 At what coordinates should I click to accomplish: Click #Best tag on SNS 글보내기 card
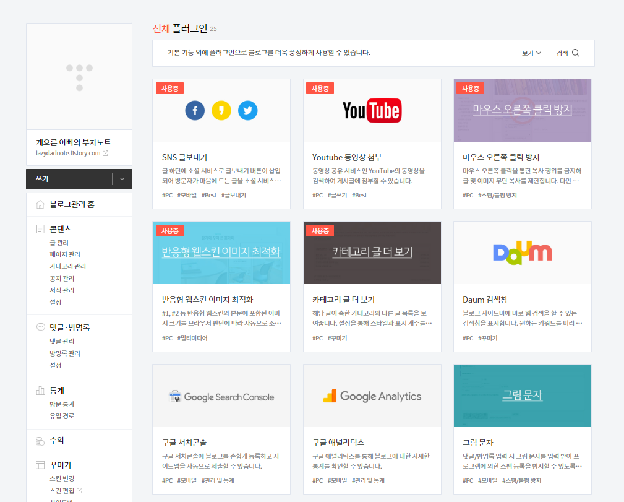pyautogui.click(x=209, y=195)
